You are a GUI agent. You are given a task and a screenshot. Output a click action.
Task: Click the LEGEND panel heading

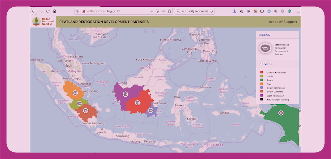264,35
